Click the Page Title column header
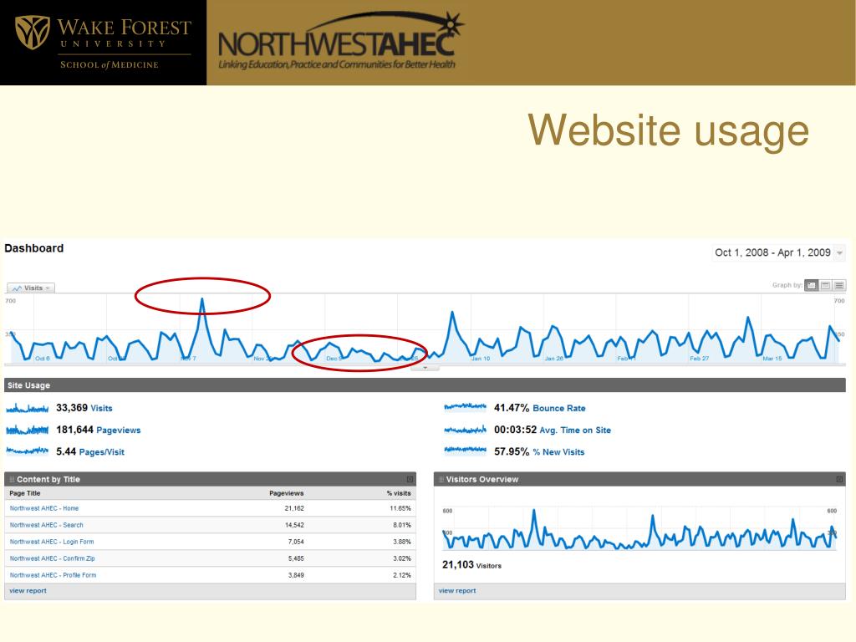Viewport: 856px width, 642px height. [x=25, y=493]
